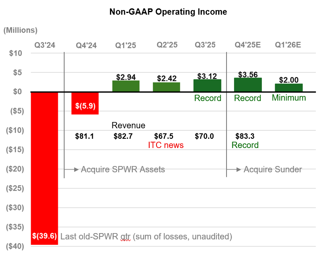The image size is (323, 257).
Task: Click the Last old-SPWR qtr note
Action: tap(146, 236)
